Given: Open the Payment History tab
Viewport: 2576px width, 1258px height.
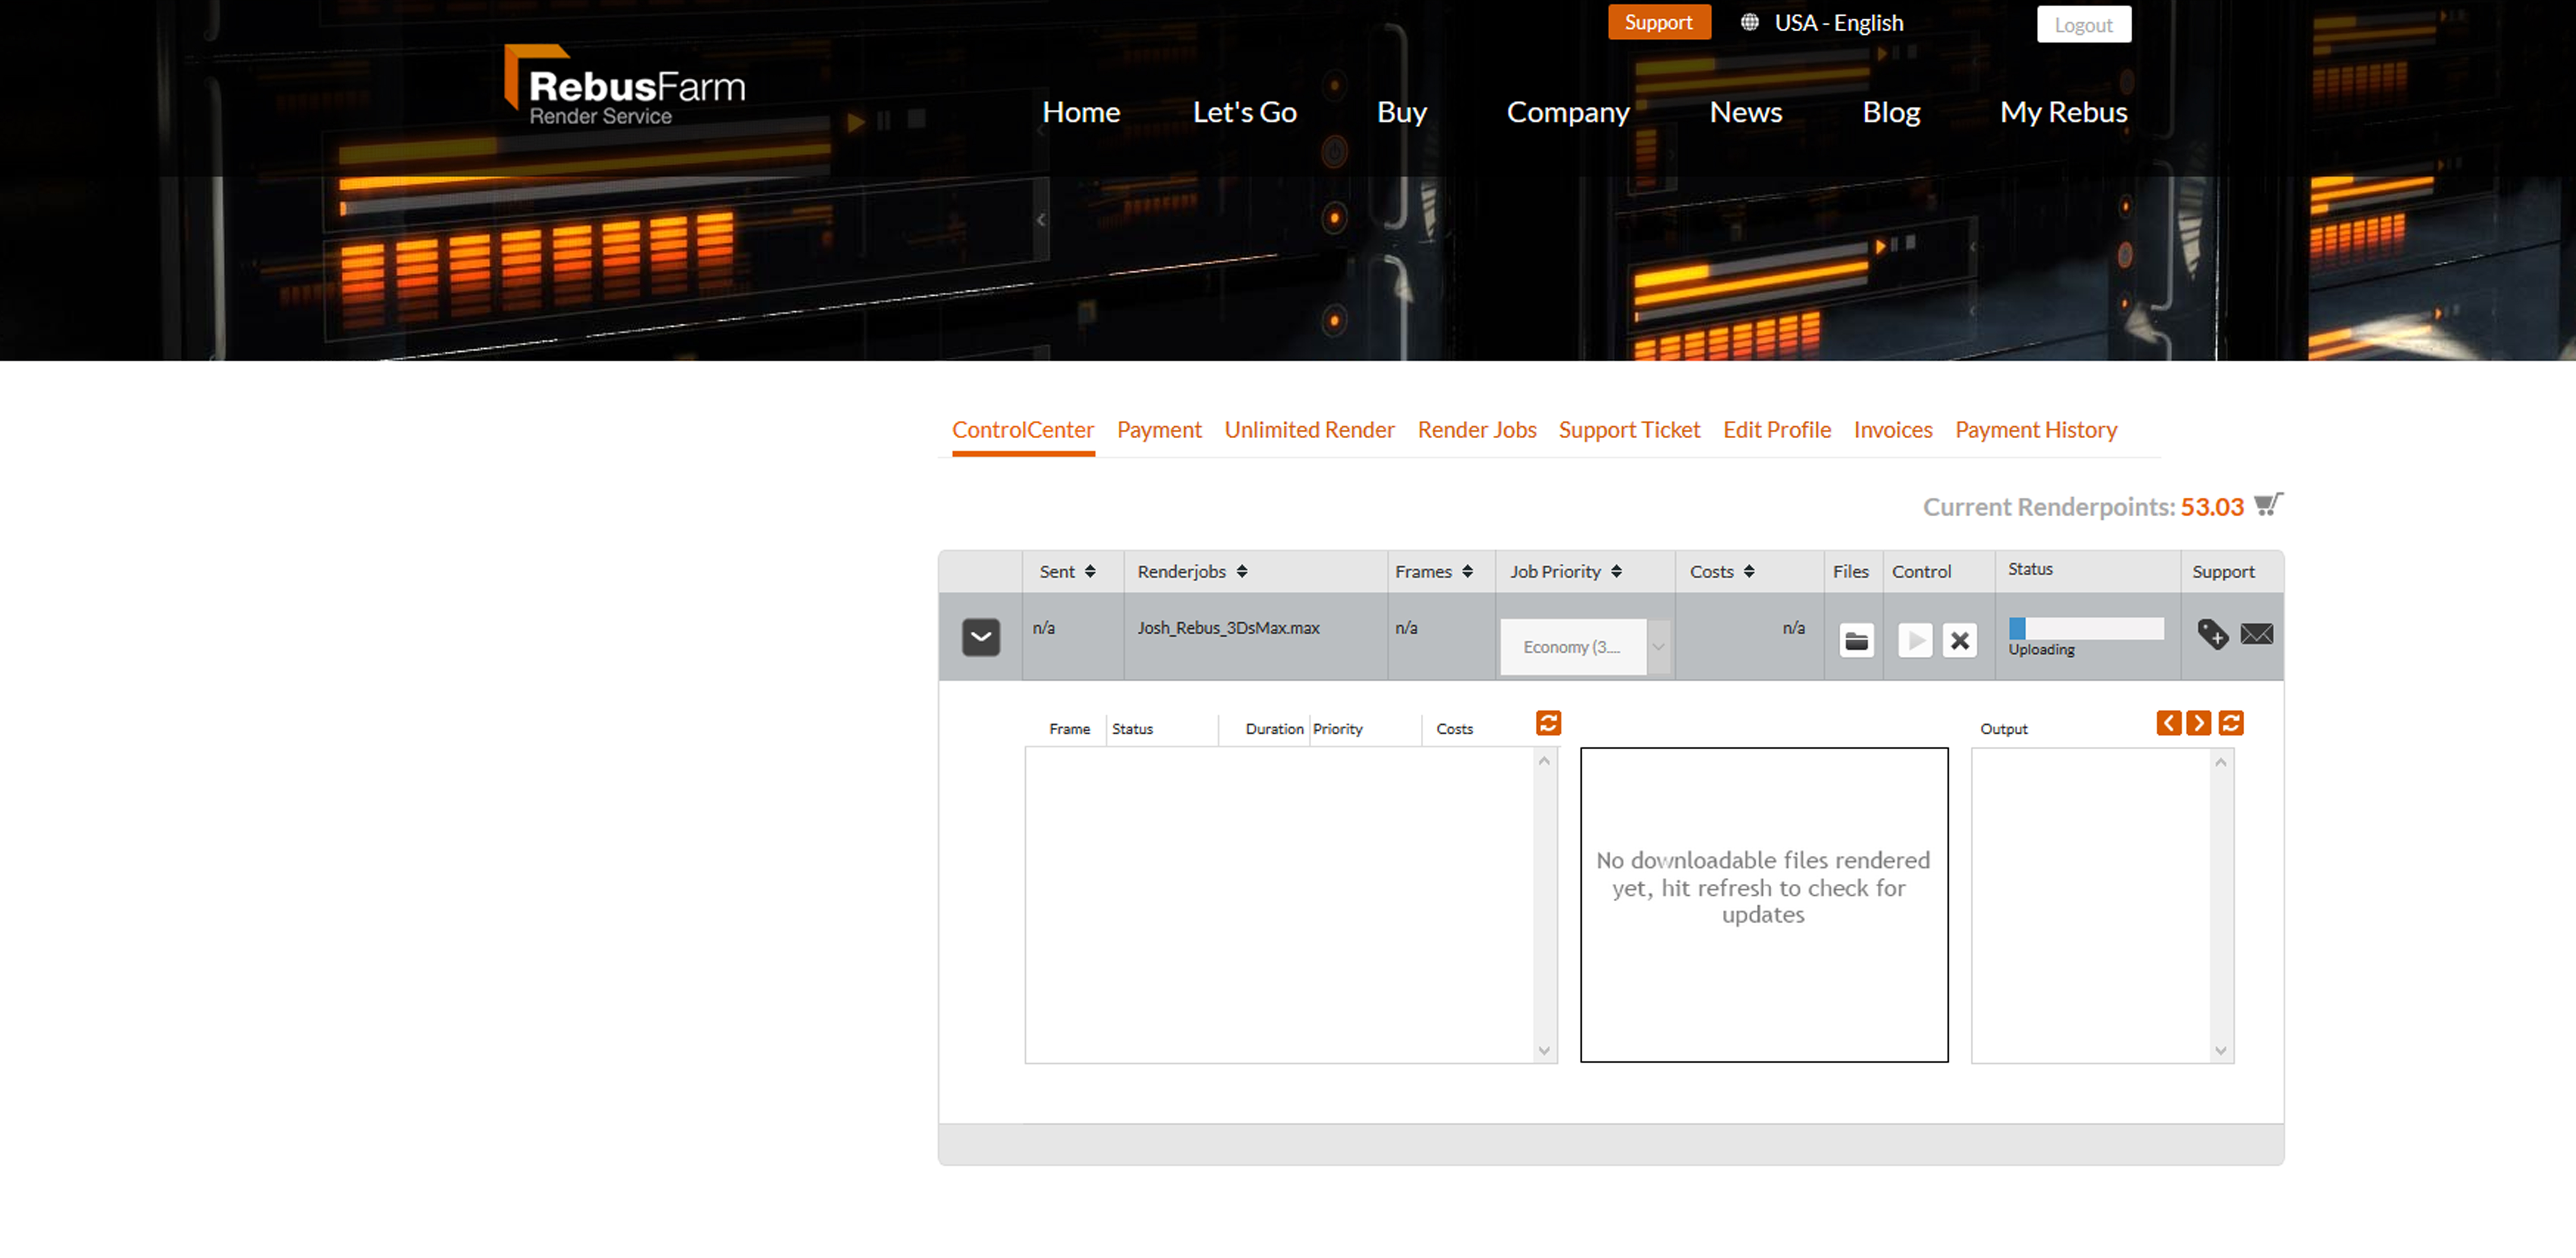Looking at the screenshot, I should [2036, 430].
